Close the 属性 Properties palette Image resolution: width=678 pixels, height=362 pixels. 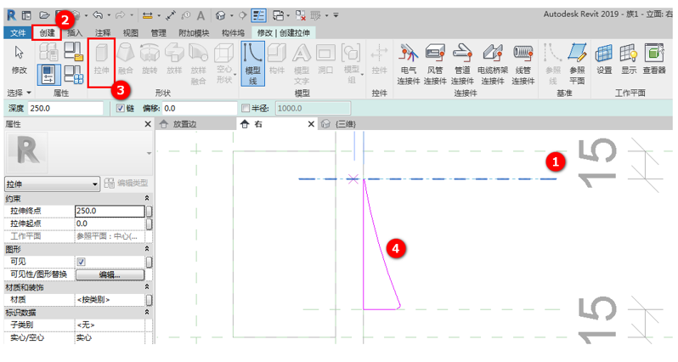click(x=148, y=124)
